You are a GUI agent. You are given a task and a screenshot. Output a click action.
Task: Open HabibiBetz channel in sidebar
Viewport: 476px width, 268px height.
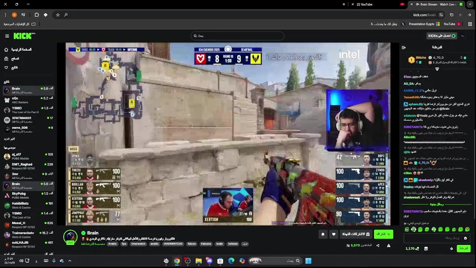tap(28, 205)
